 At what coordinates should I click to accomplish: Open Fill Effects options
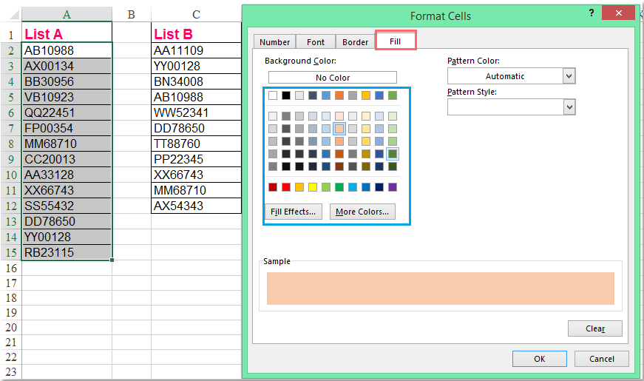coord(293,212)
